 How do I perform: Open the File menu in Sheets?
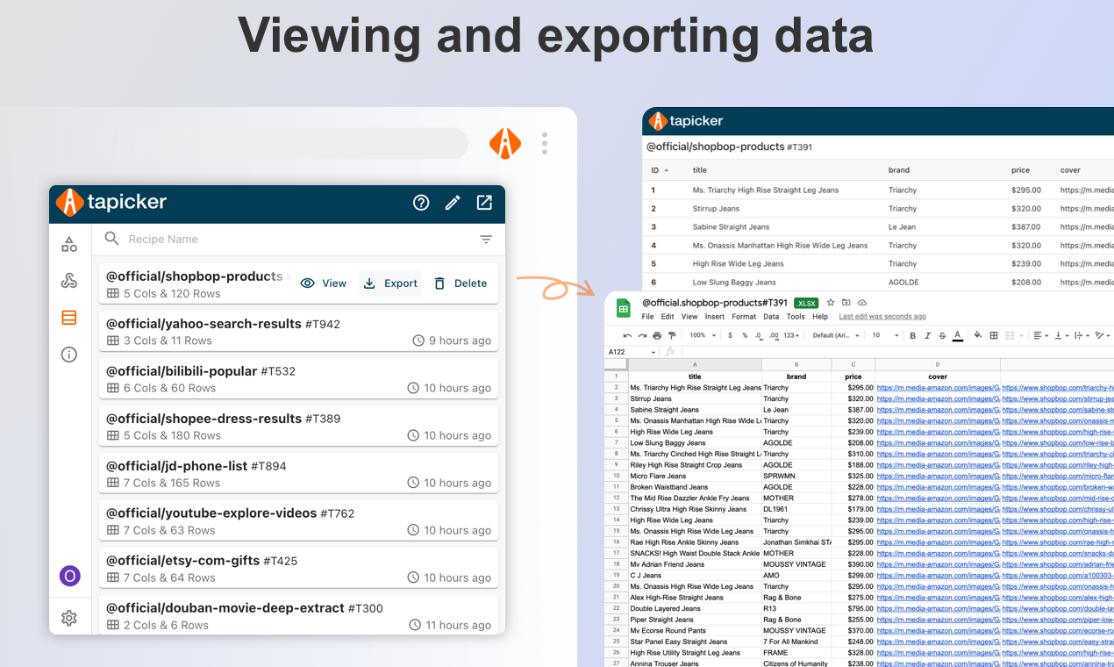(x=647, y=317)
